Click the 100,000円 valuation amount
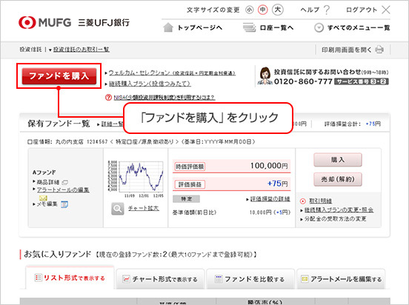The width and height of the screenshot is (409, 305). [x=269, y=166]
